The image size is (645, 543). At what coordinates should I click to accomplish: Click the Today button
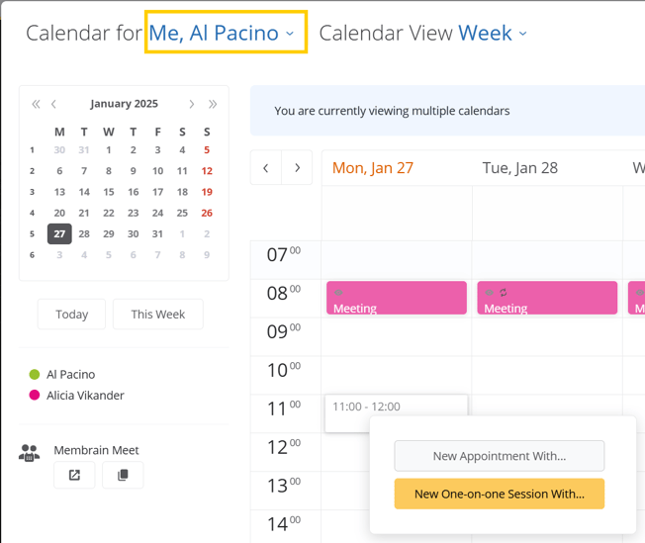coord(71,315)
